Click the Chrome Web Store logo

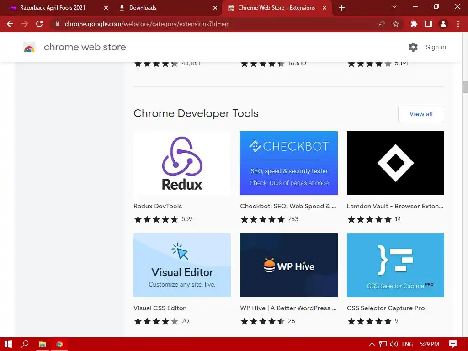29,47
